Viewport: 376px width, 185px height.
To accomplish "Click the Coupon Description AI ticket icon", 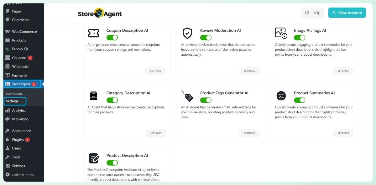I will tap(93, 33).
